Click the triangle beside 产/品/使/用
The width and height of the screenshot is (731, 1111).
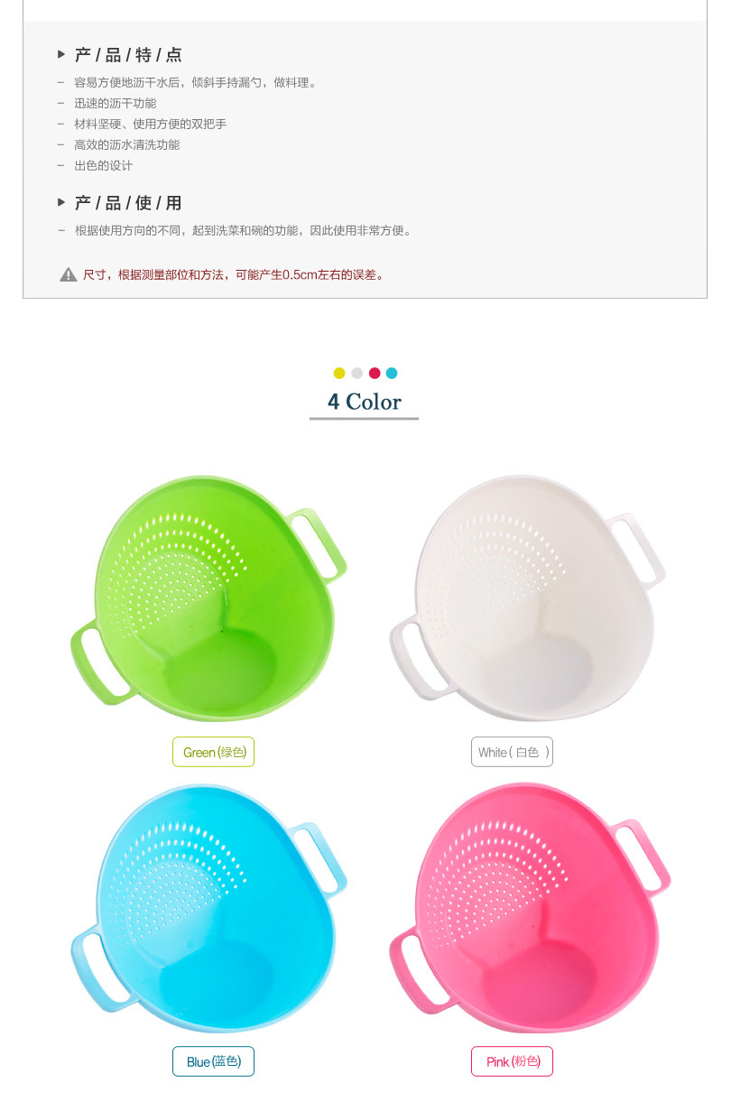pyautogui.click(x=61, y=202)
